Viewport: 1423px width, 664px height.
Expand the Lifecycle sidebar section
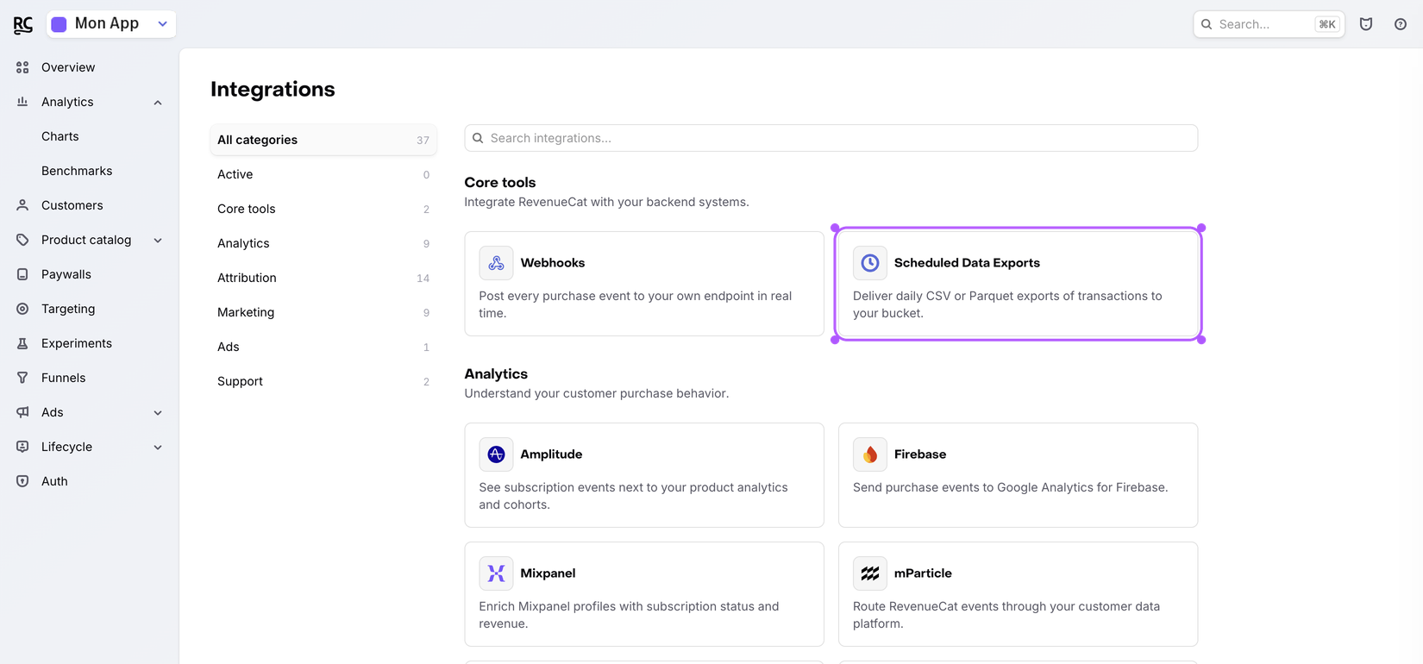pos(158,448)
